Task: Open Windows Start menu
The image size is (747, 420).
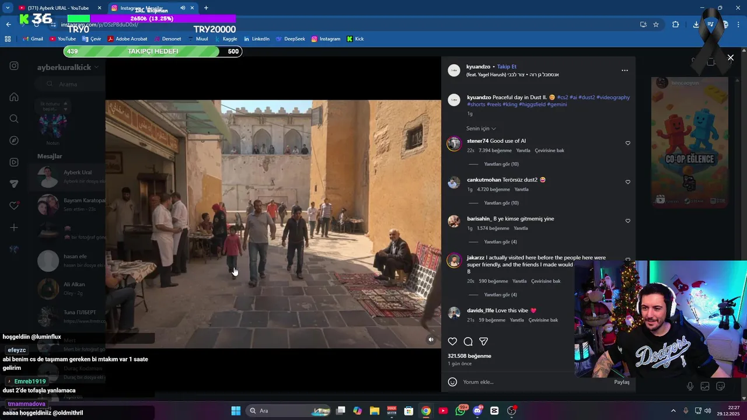Action: 236,411
